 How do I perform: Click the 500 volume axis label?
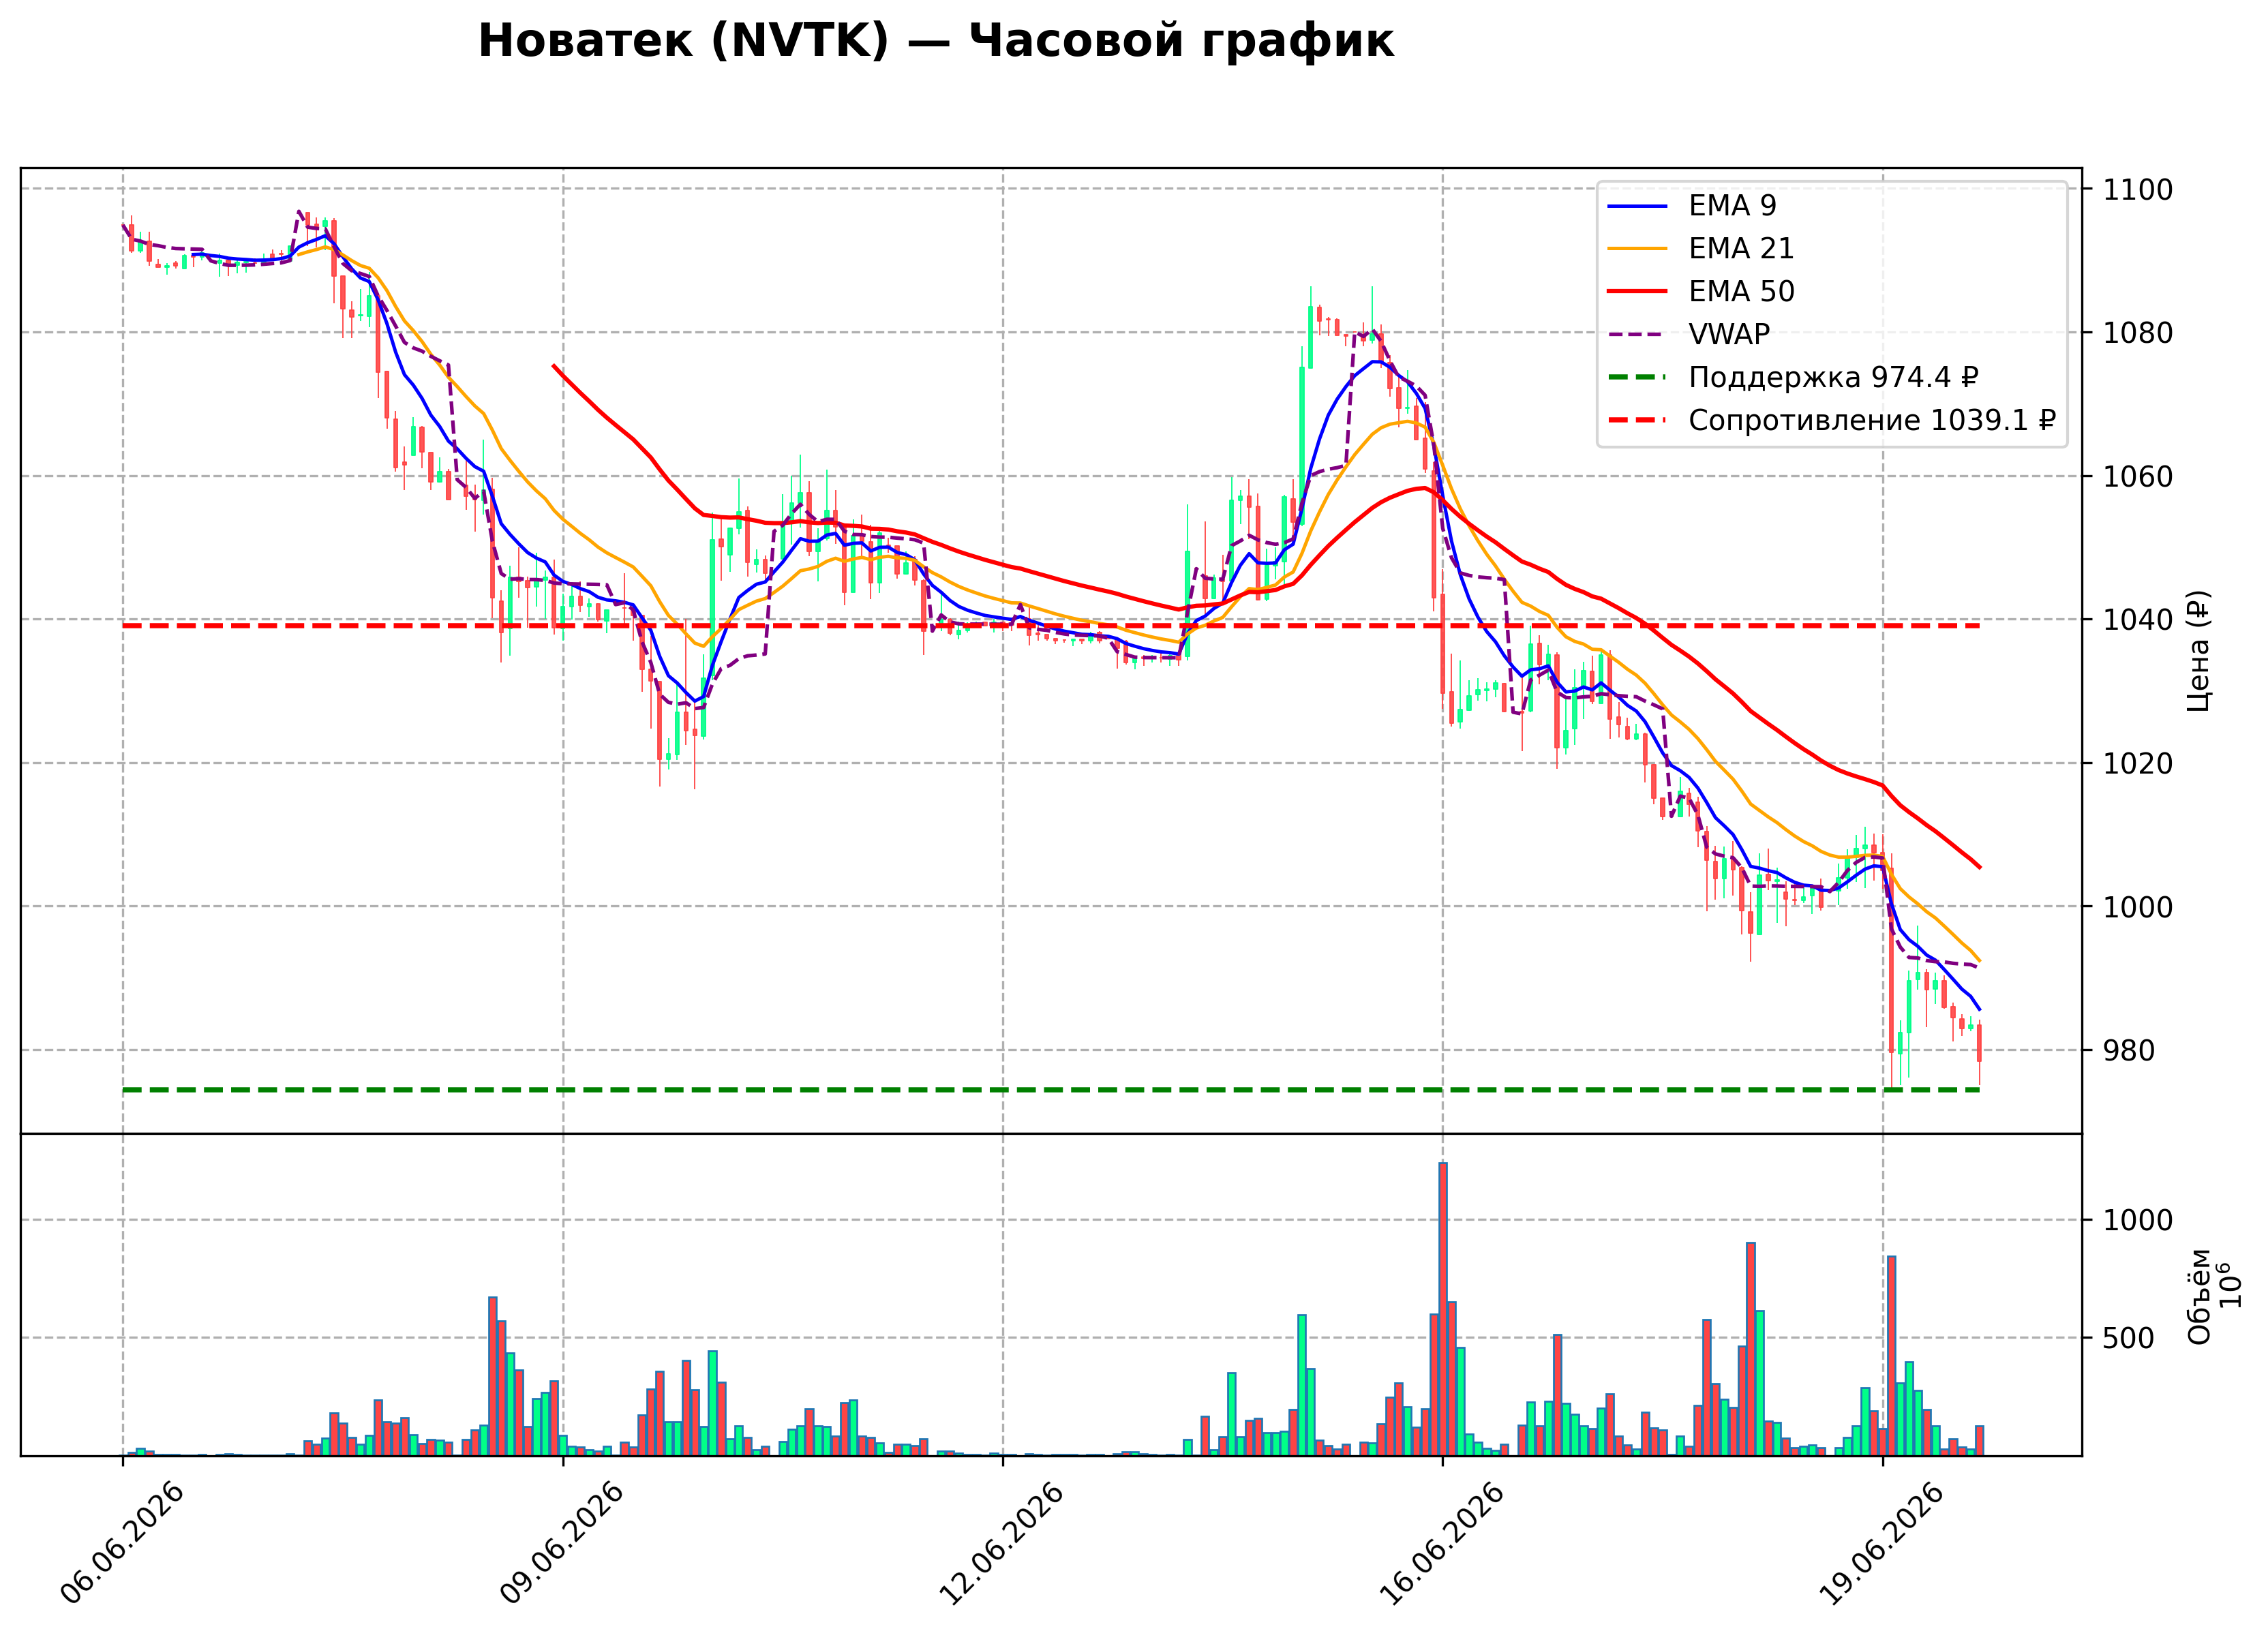(x=2128, y=1338)
